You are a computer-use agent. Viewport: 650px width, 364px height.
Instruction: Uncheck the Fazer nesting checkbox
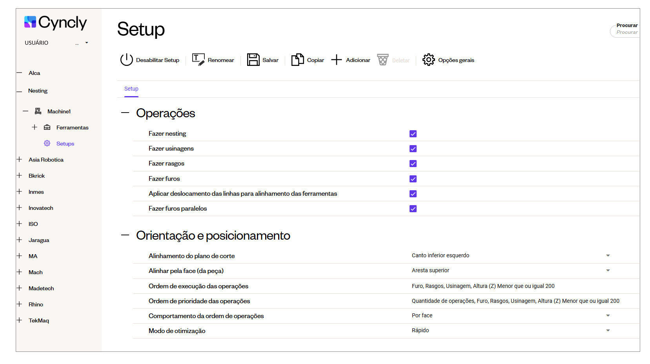pyautogui.click(x=413, y=134)
